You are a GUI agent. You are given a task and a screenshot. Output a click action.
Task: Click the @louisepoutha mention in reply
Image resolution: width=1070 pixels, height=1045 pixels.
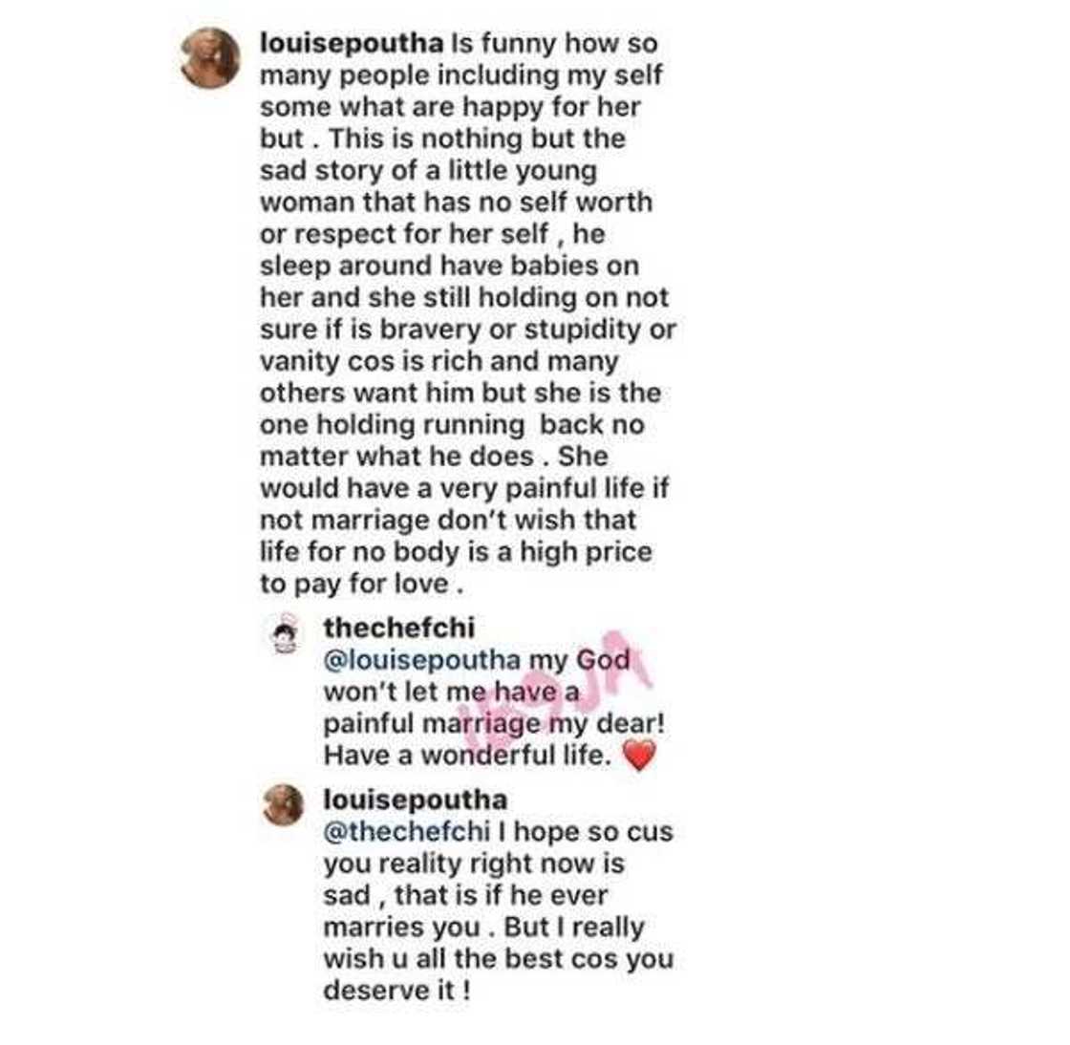tap(422, 660)
